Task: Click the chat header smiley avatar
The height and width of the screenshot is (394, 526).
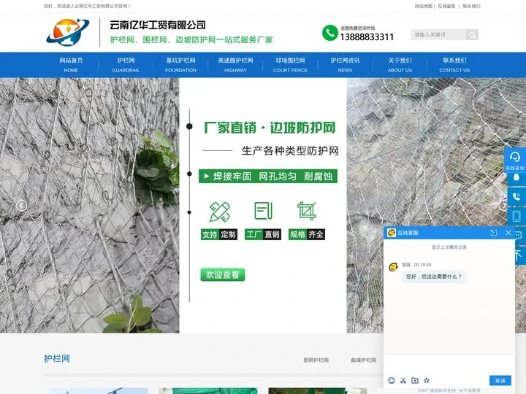Action: tap(392, 233)
